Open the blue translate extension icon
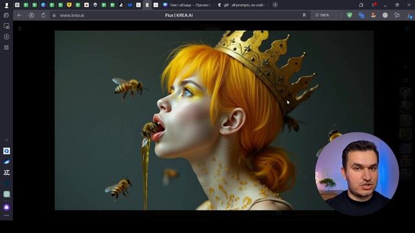The height and width of the screenshot is (233, 415). tap(361, 16)
